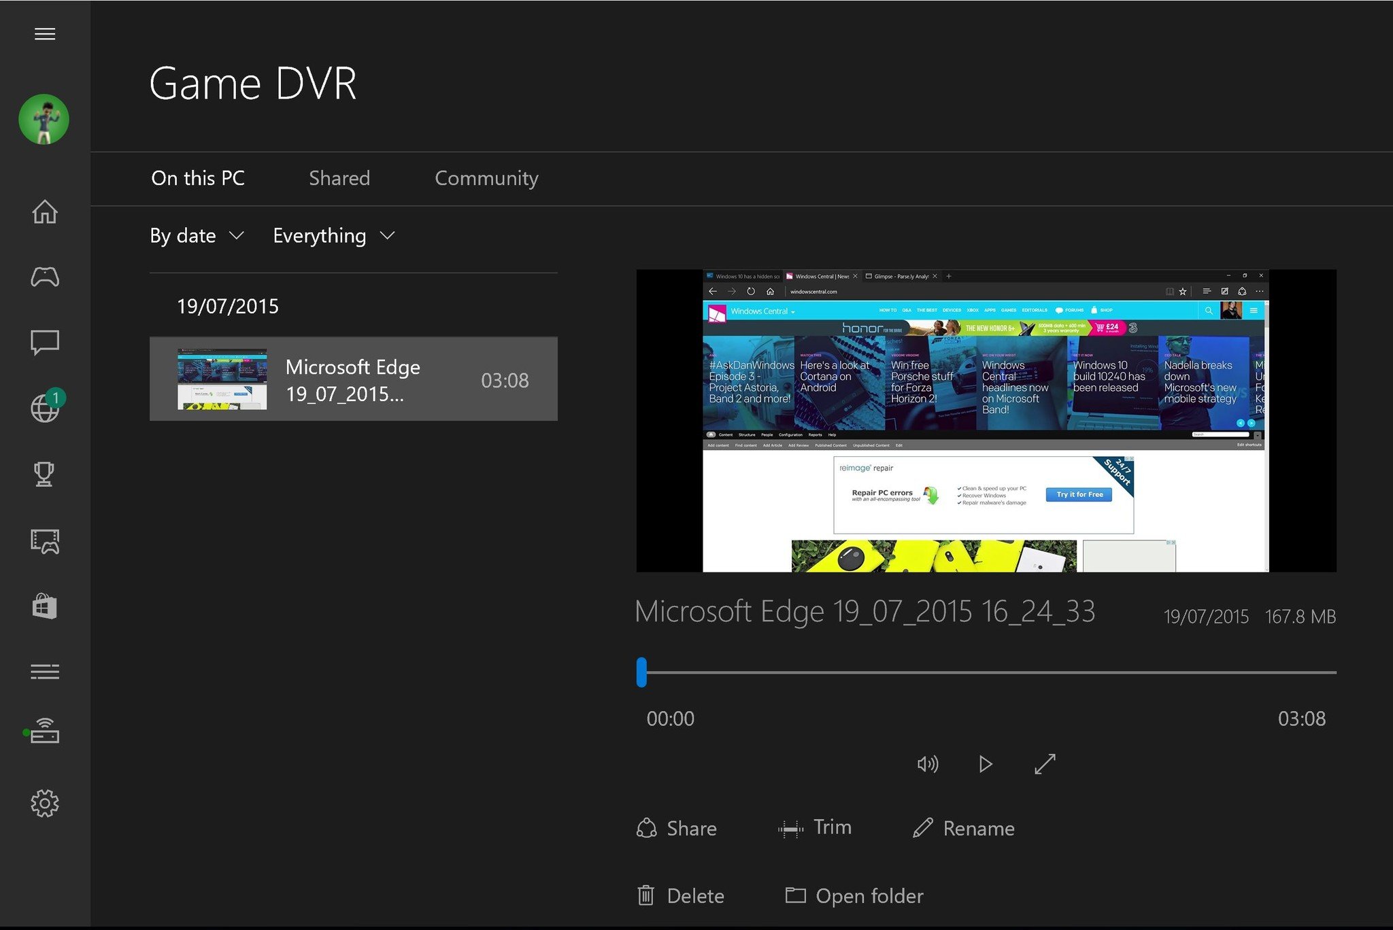
Task: Expand video to full screen
Action: click(1045, 764)
